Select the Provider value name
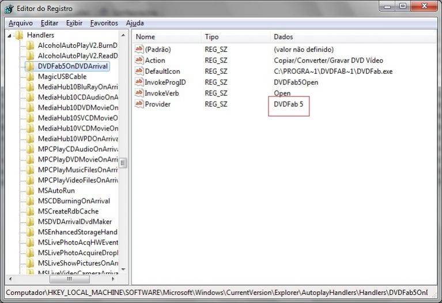 (158, 104)
